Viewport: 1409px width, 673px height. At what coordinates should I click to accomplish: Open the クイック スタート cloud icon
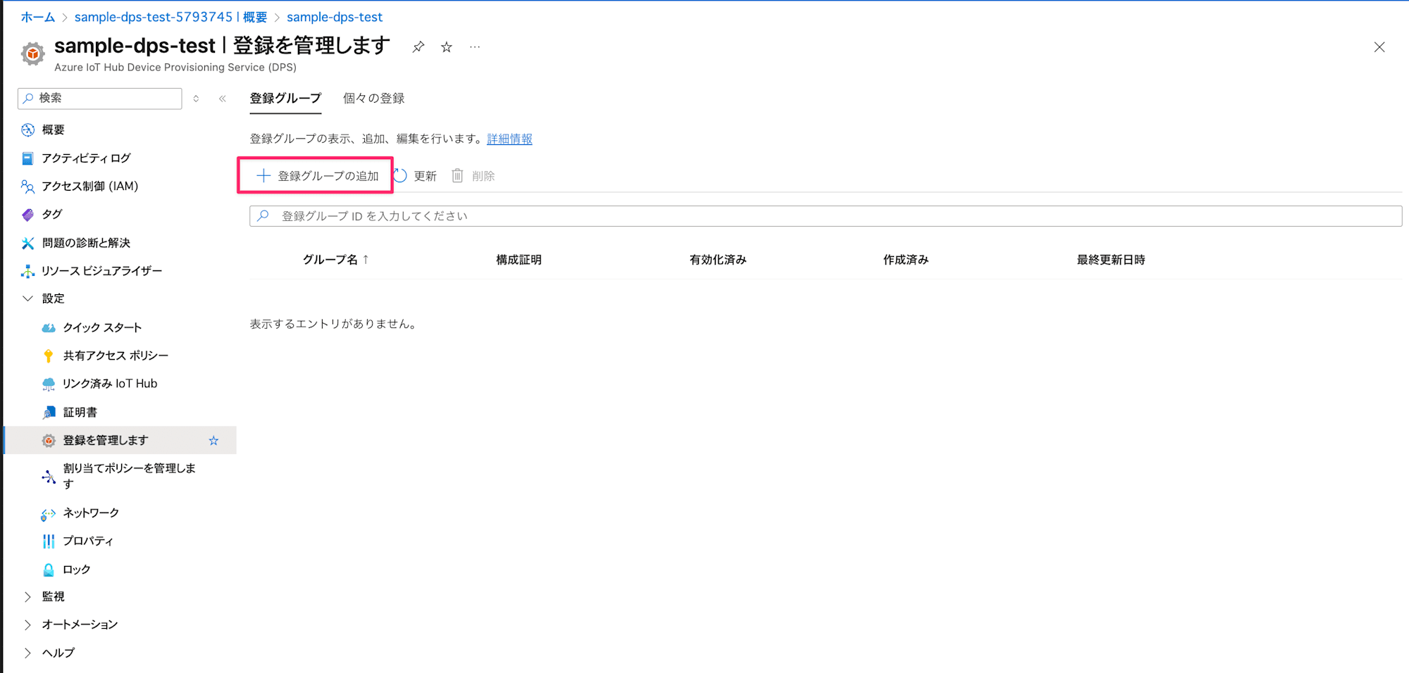pos(49,327)
